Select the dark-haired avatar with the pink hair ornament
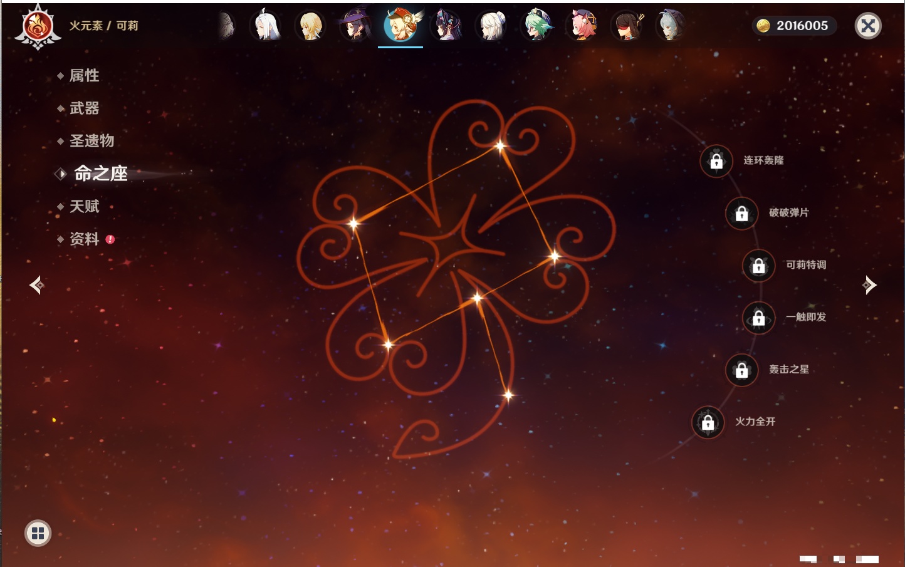905x567 pixels. click(x=447, y=26)
